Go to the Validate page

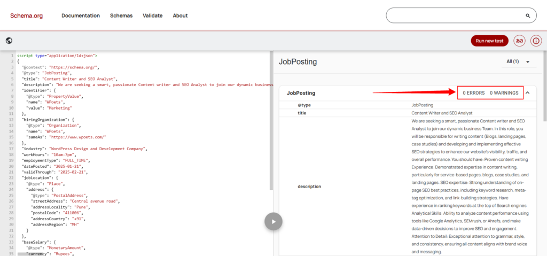[x=152, y=15]
